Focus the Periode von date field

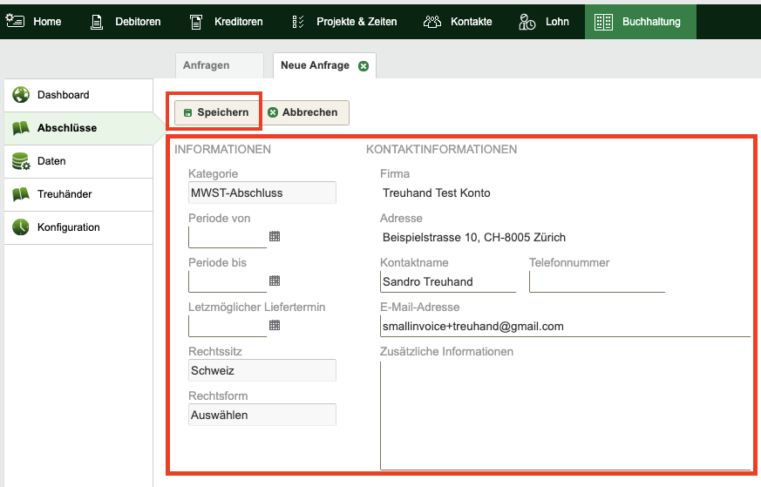[x=228, y=237]
